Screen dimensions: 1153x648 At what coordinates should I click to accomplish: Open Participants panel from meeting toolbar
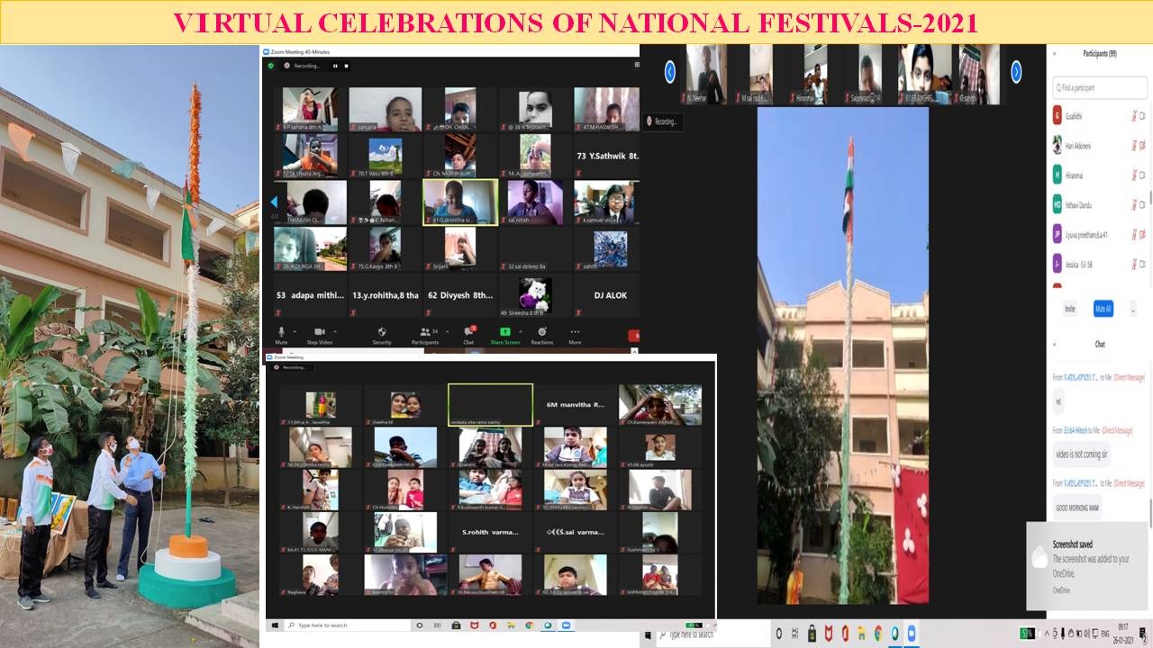pos(425,332)
